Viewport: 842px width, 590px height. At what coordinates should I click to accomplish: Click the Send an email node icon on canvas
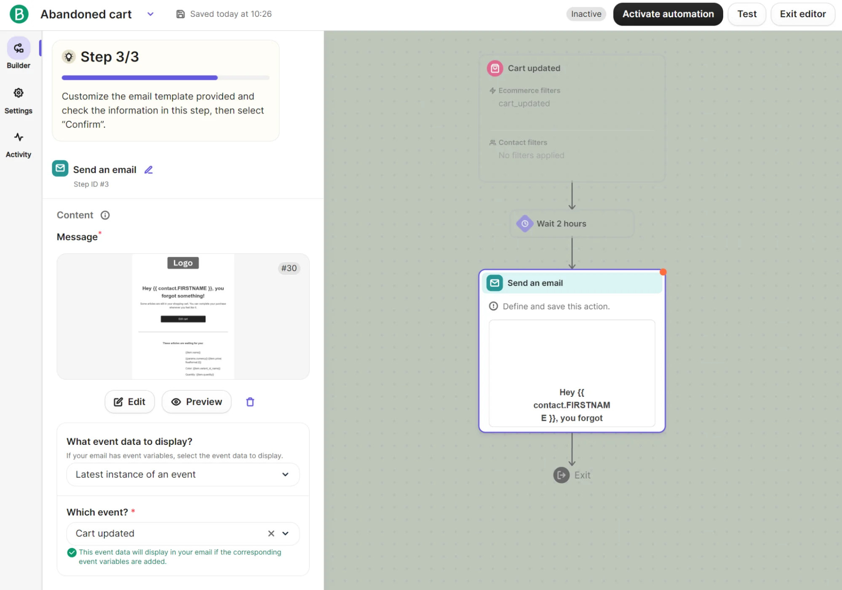click(x=495, y=283)
